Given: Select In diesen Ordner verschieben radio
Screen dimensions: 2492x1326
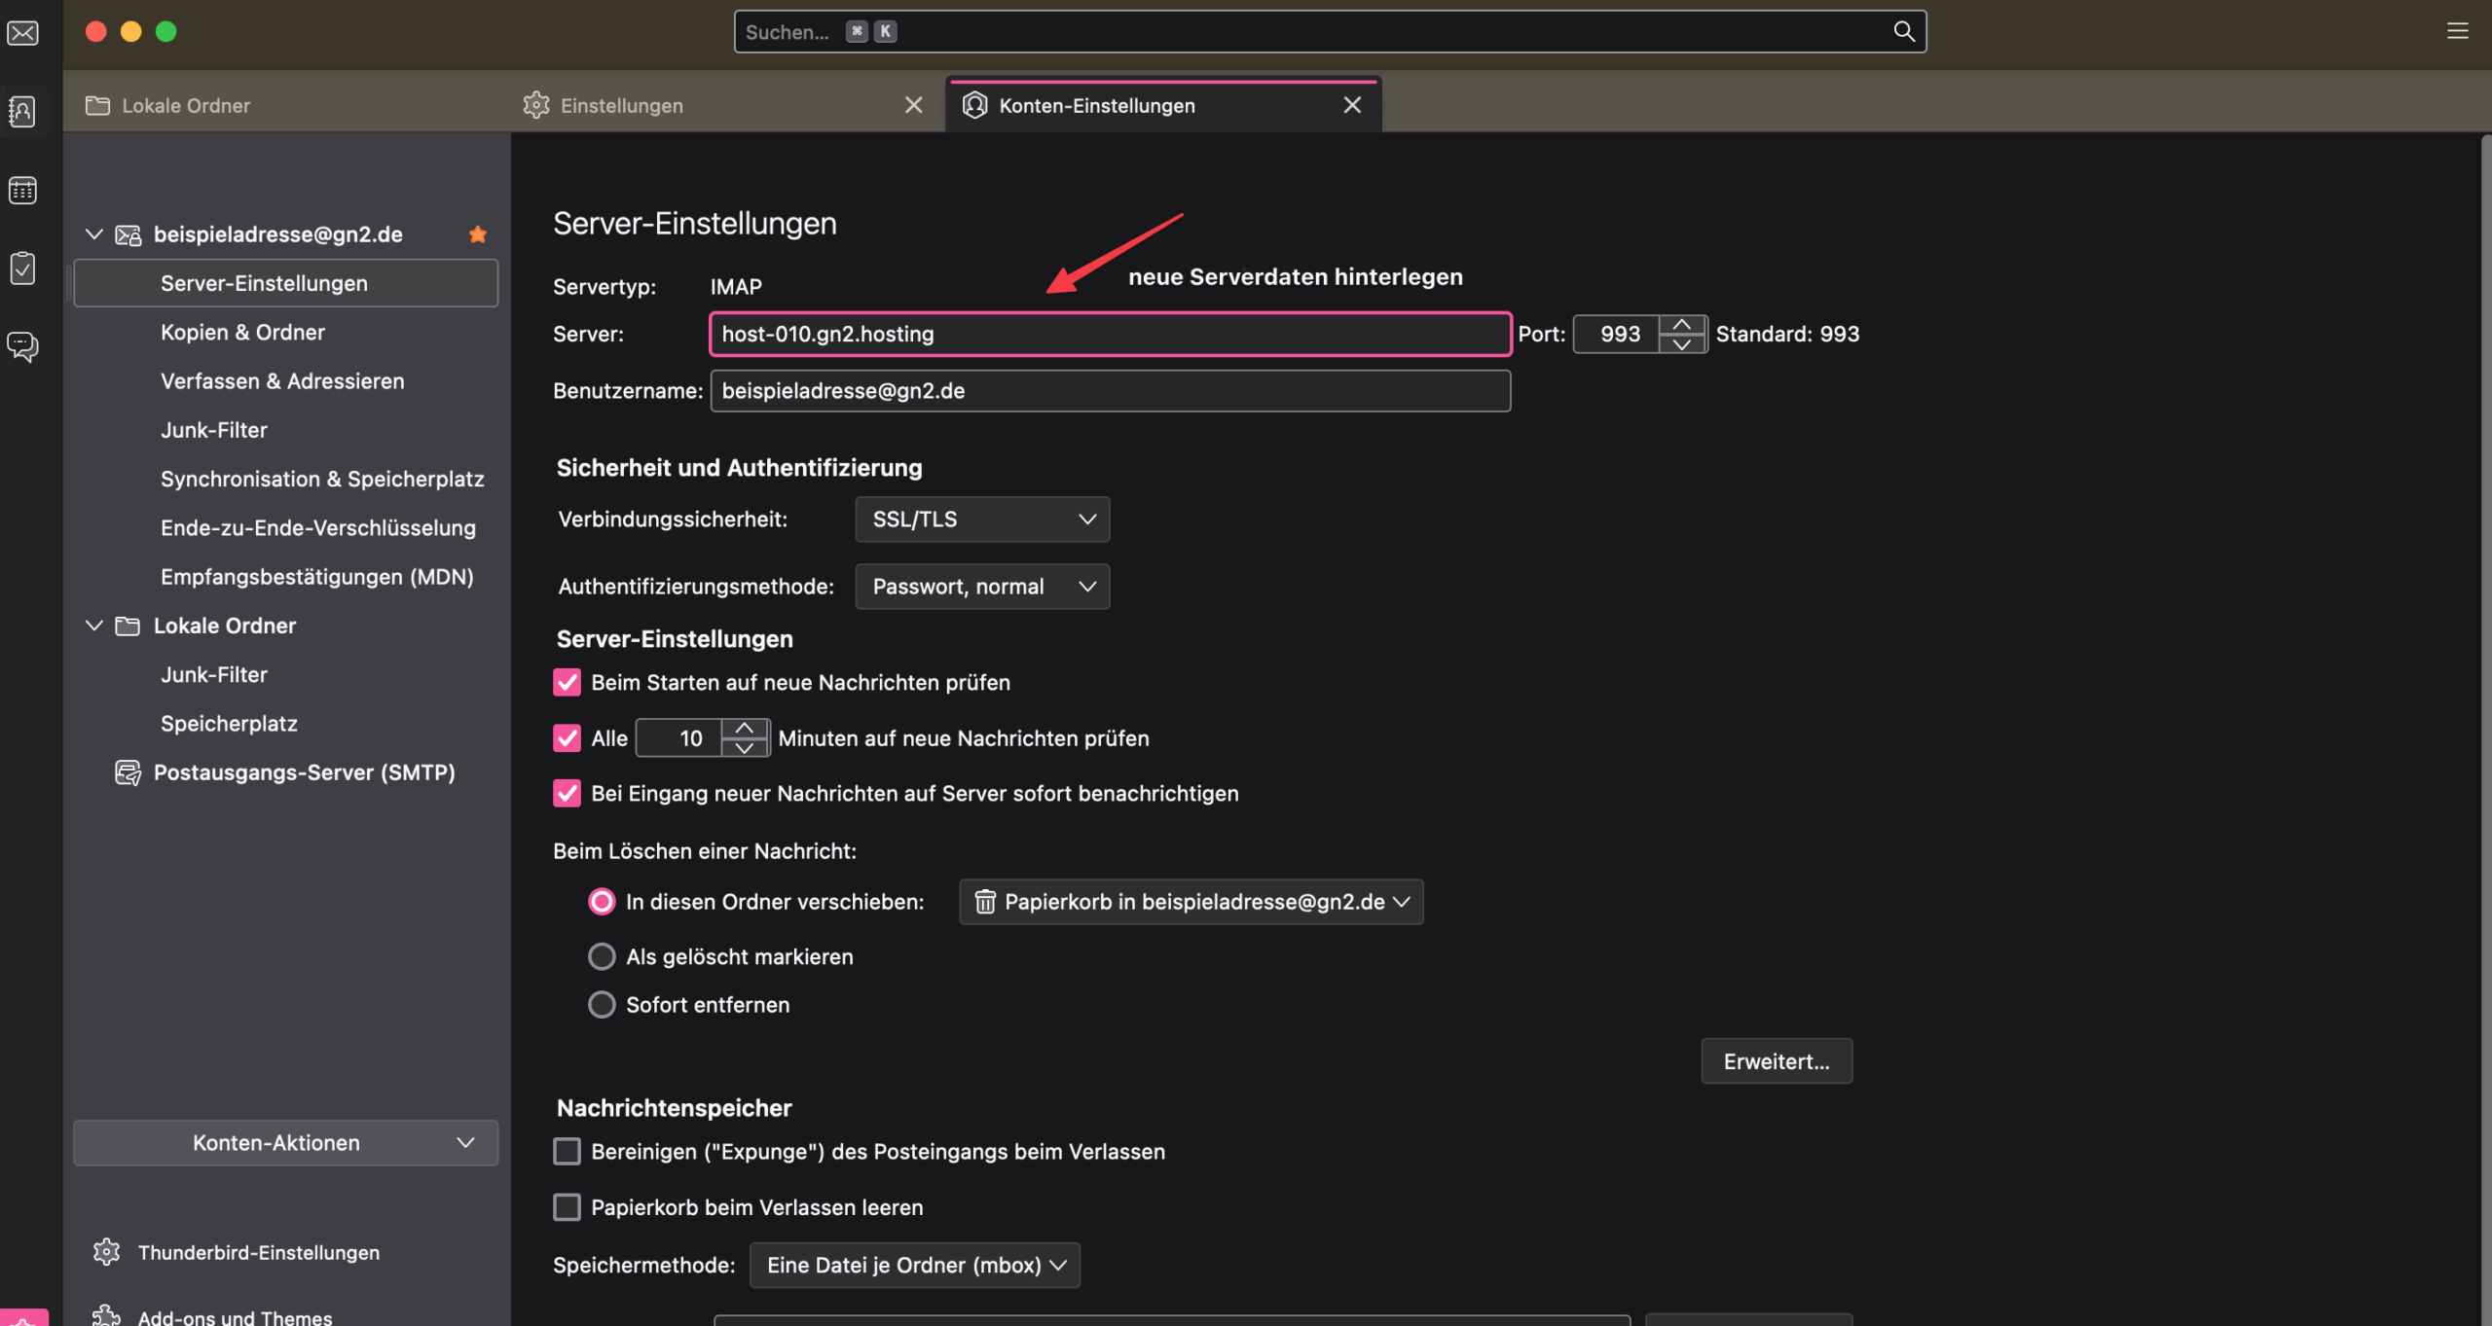Looking at the screenshot, I should 602,902.
